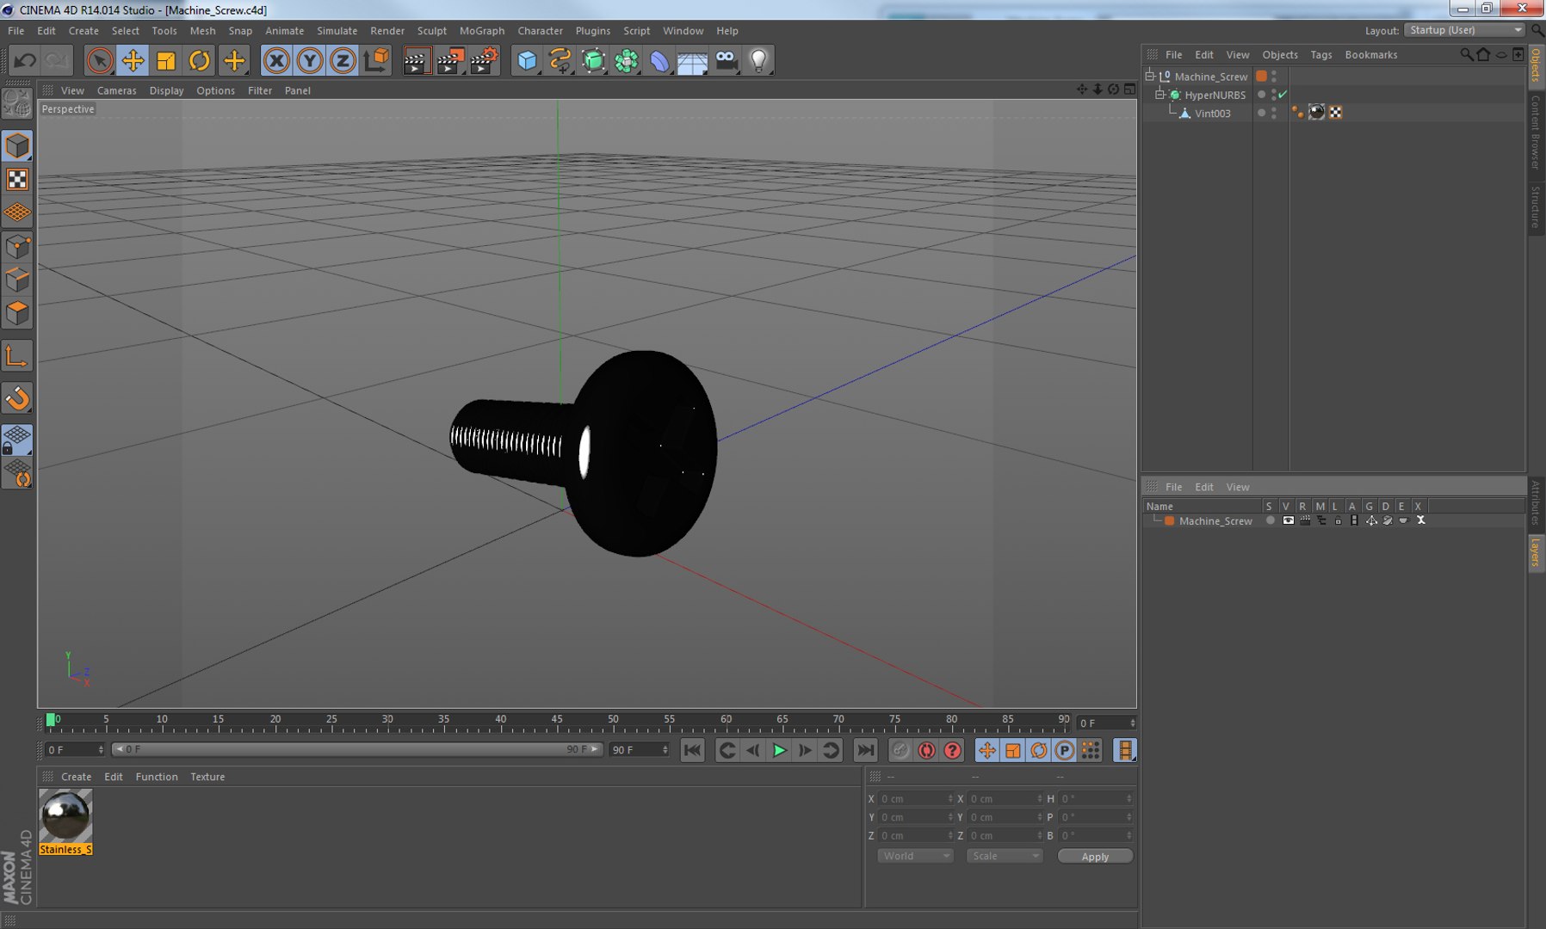
Task: Open the HyperNURBS generator icon
Action: pyautogui.click(x=594, y=60)
